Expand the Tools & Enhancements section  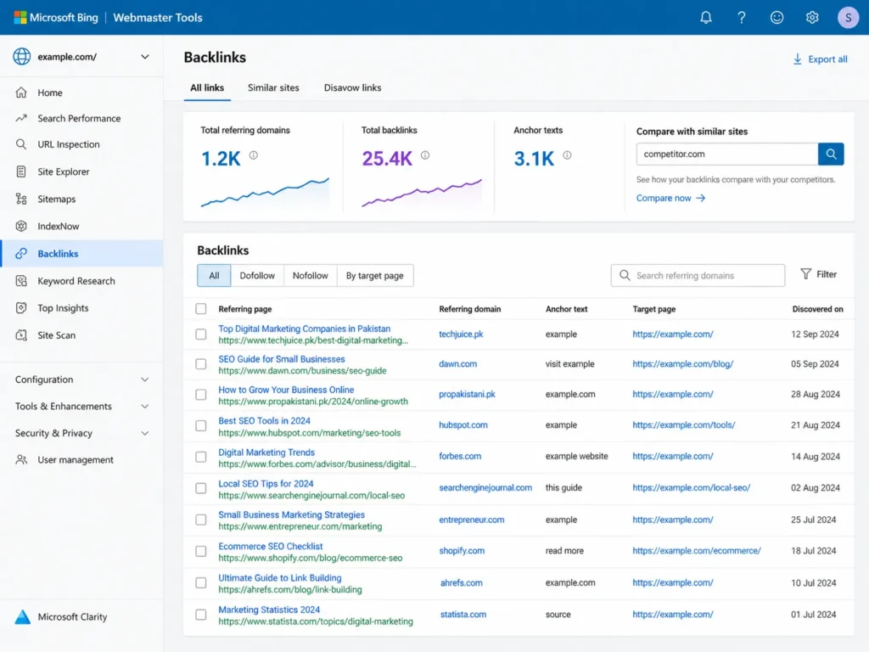(x=82, y=407)
